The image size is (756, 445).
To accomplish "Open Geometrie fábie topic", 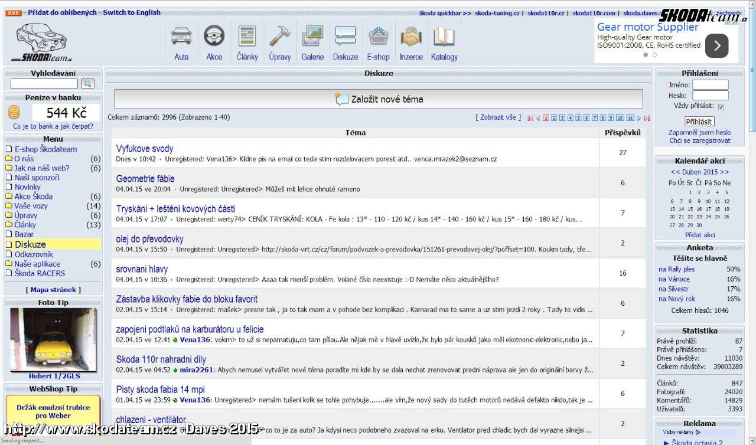I will (x=145, y=179).
